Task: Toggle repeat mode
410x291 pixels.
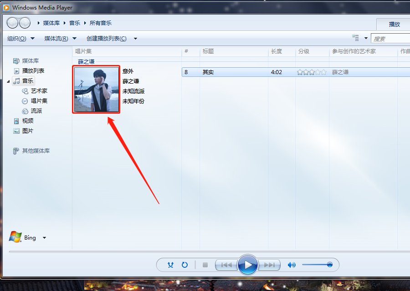Action: tap(184, 265)
